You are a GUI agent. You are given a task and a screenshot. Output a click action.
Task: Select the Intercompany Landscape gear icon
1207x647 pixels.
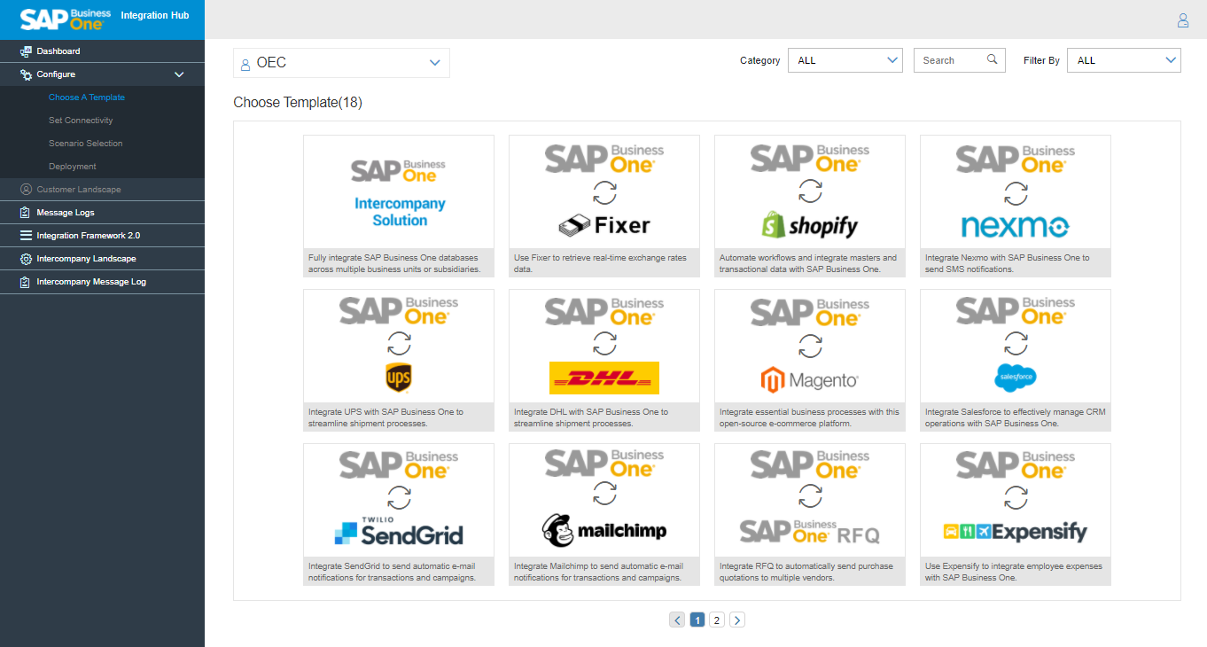25,258
